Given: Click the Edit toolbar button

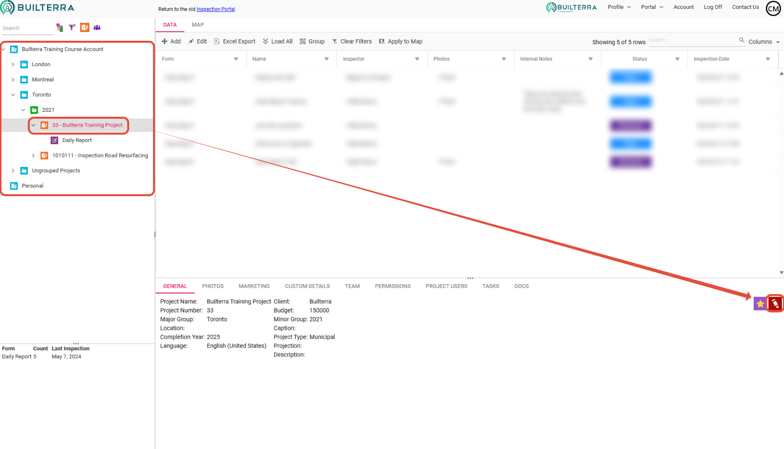Looking at the screenshot, I should click(x=197, y=42).
